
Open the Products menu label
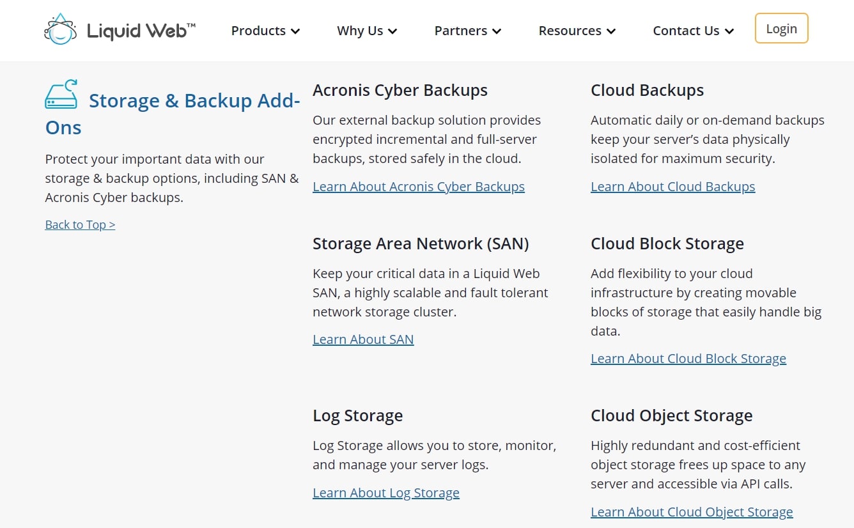pos(258,31)
